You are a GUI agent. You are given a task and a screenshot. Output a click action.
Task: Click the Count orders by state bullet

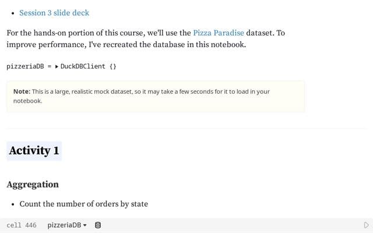point(84,204)
